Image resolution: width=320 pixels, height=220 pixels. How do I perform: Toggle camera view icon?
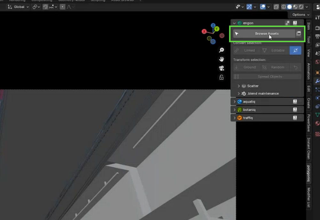tap(221, 68)
